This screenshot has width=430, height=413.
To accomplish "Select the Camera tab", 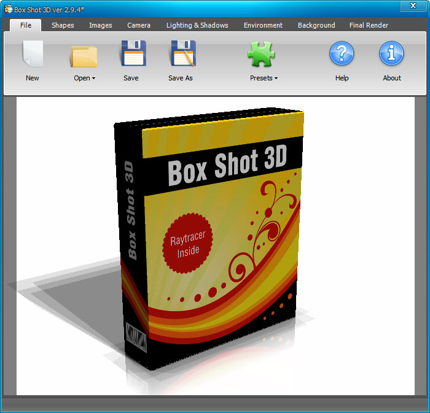I will click(x=139, y=25).
